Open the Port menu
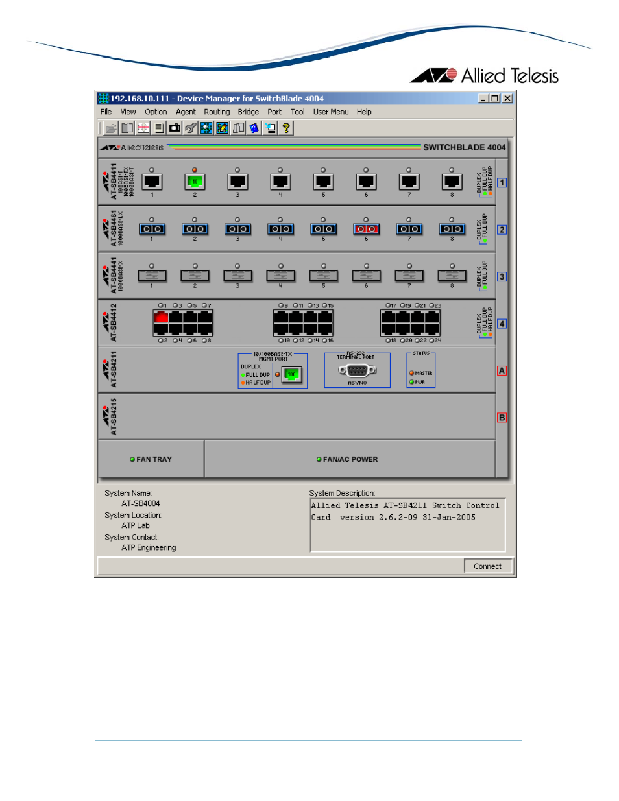The height and width of the screenshot is (801, 619). point(274,112)
